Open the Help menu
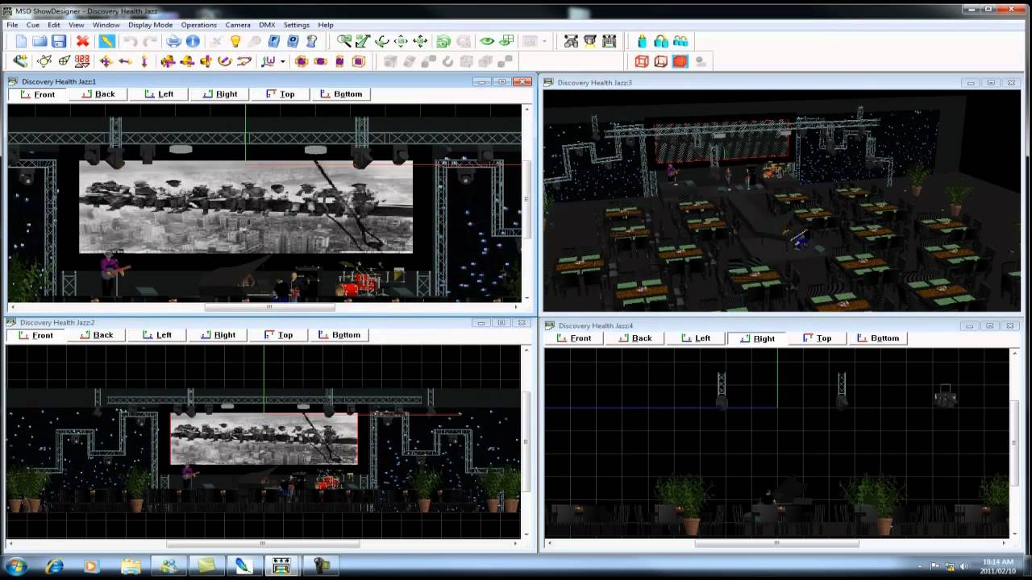The height and width of the screenshot is (580, 1032). 326,25
